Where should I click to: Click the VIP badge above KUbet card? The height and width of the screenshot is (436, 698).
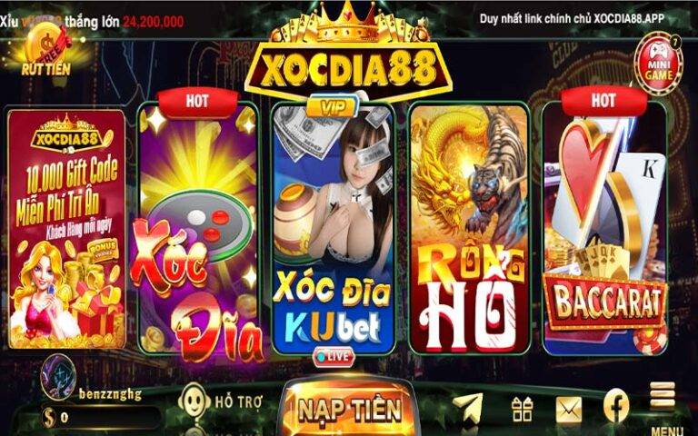pyautogui.click(x=333, y=107)
